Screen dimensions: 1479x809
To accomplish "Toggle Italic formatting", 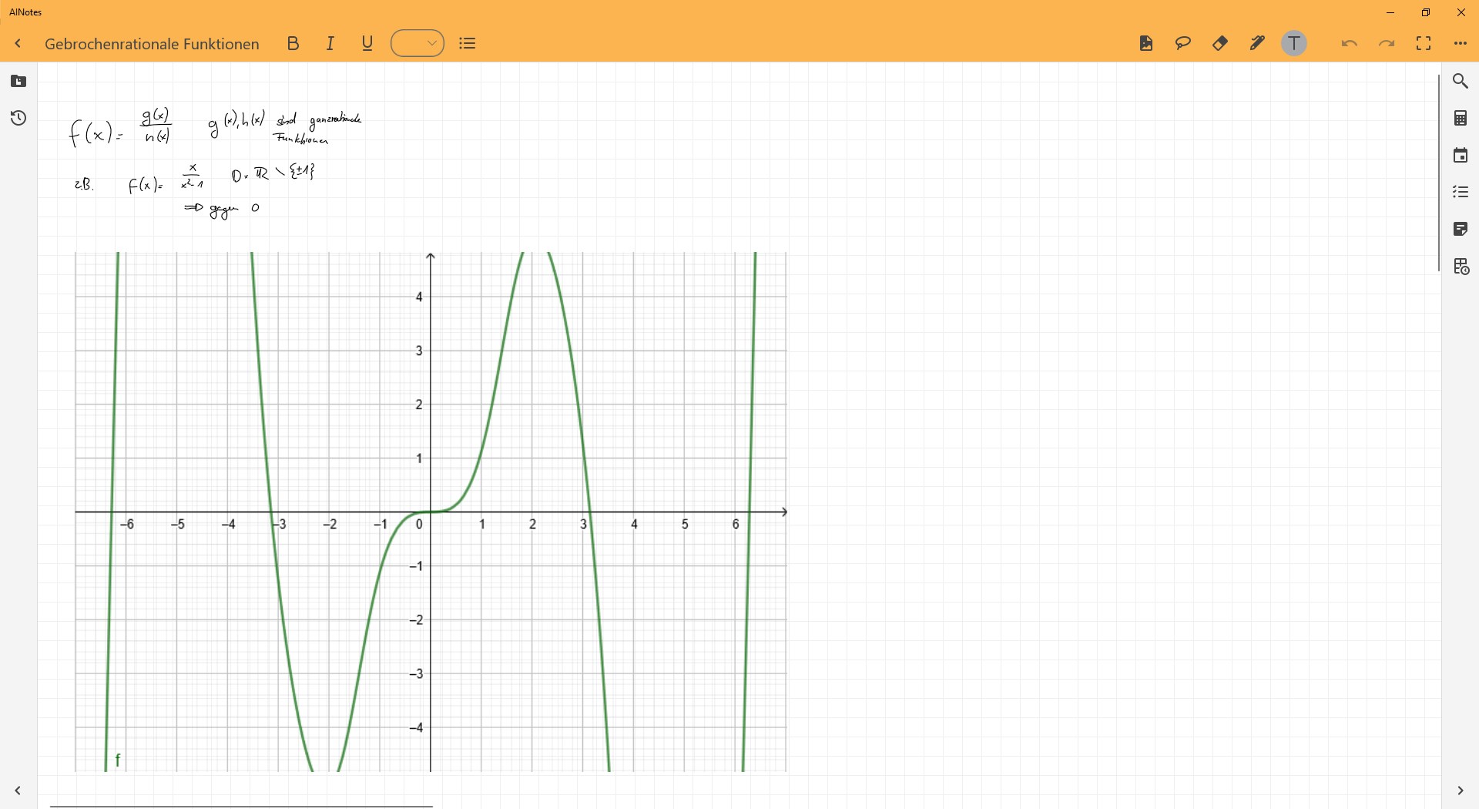I will point(330,44).
